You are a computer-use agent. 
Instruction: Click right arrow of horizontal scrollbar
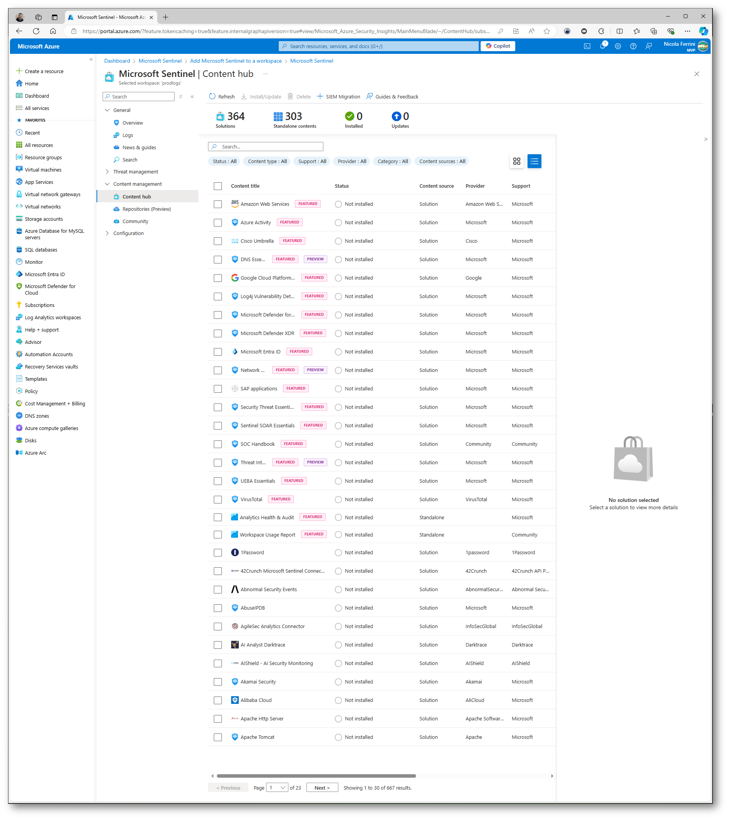(x=552, y=775)
